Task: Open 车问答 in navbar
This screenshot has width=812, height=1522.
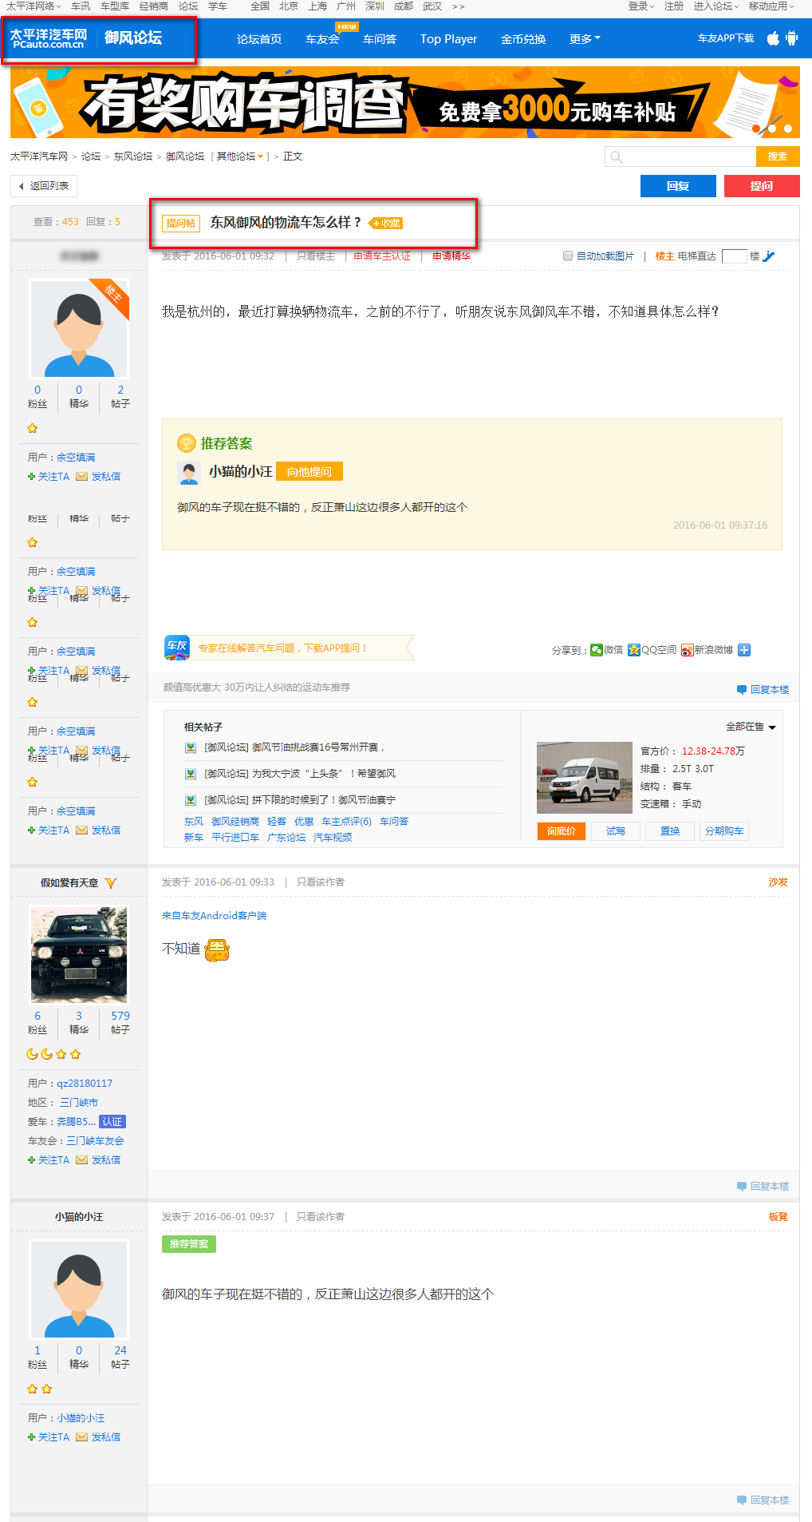Action: coord(380,39)
